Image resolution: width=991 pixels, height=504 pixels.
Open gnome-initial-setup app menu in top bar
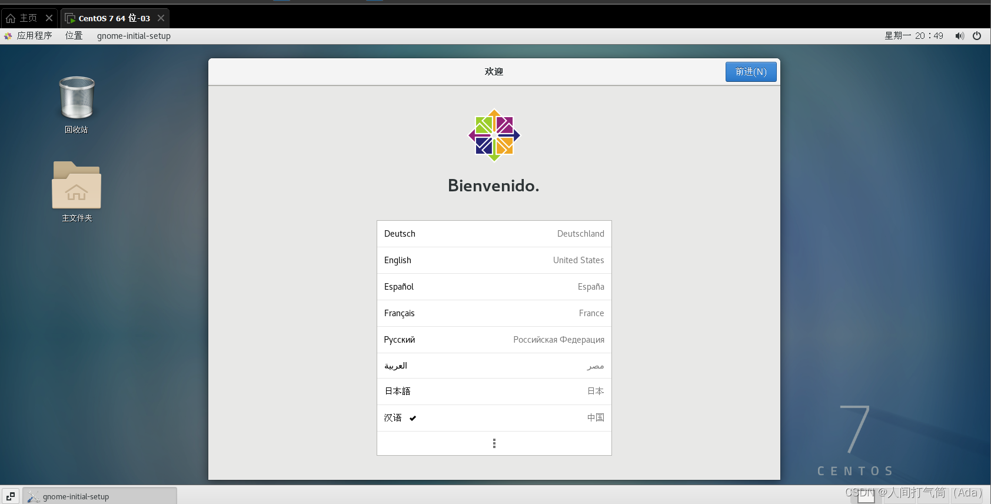(x=134, y=36)
